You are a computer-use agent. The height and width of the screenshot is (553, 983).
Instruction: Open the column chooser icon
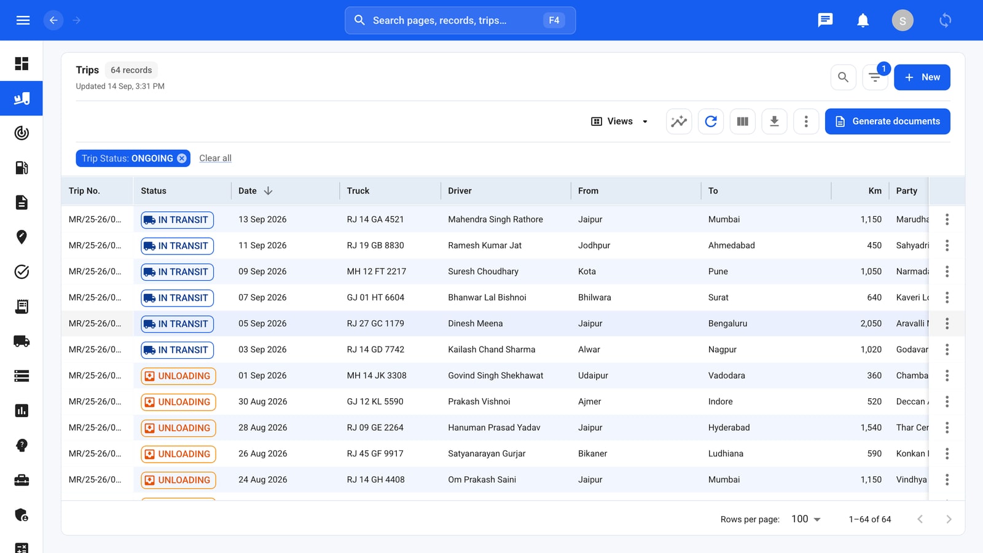743,122
